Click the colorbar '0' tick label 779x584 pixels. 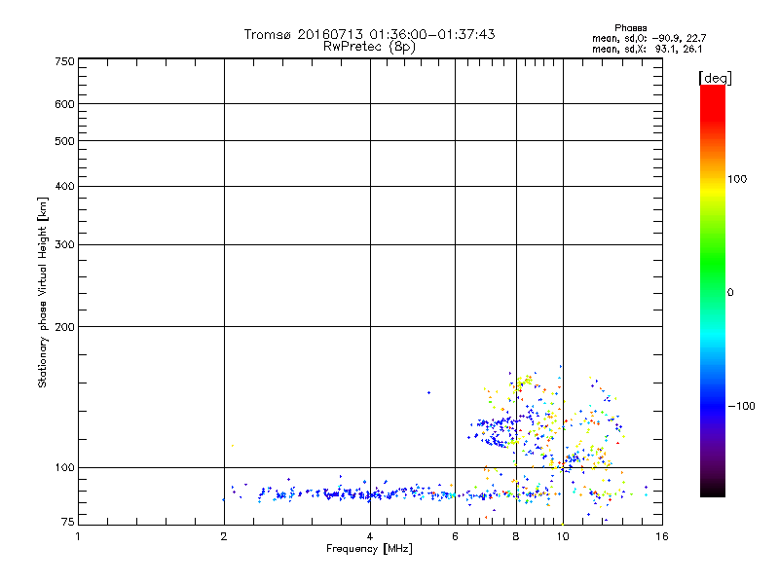click(730, 293)
